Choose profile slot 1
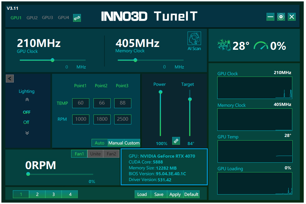The height and width of the screenshot is (204, 306). (x=21, y=194)
